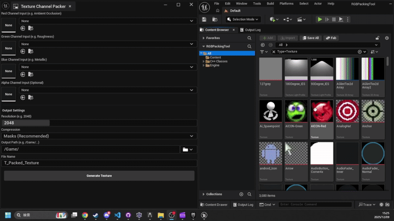394x221 pixels.
Task: Go back in Content Browser history
Action: click(x=263, y=45)
